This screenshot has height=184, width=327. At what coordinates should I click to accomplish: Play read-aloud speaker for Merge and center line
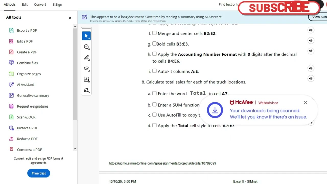click(x=311, y=30)
